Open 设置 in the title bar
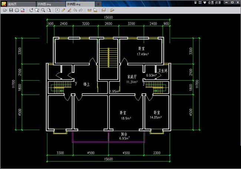Image resolution: width=241 pixels, height=169 pixels. (x=211, y=2)
